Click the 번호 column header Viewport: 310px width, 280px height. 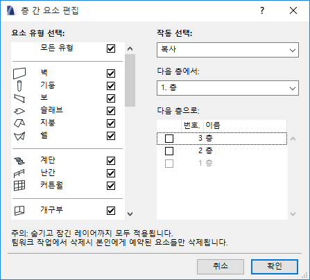pos(192,125)
